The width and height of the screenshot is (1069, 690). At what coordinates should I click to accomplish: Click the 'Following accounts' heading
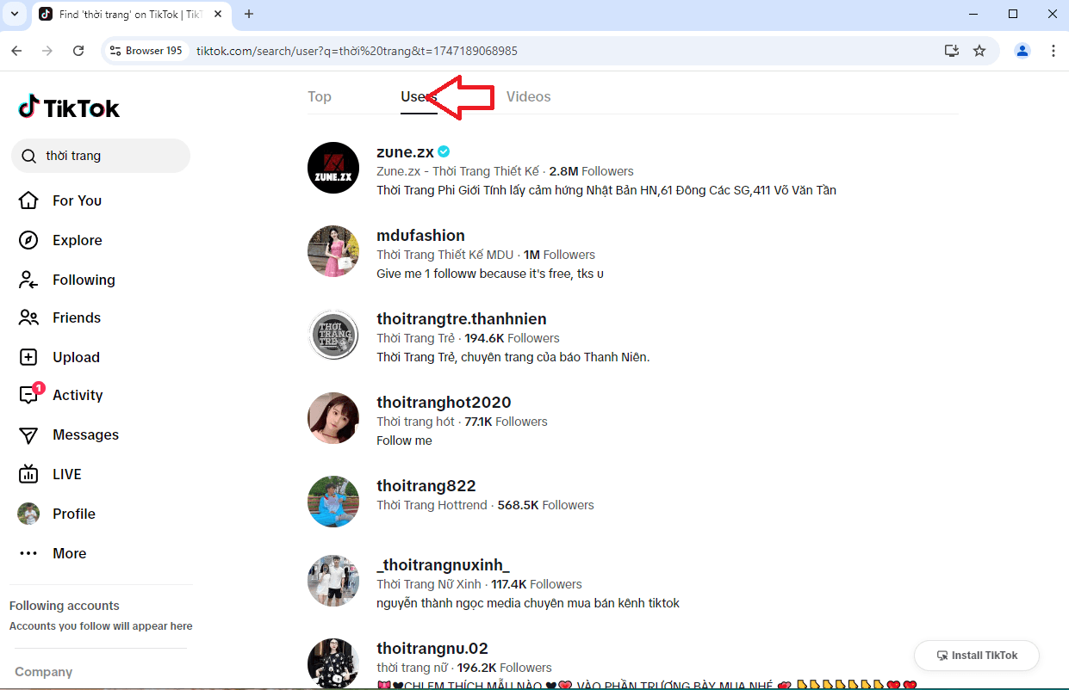click(x=65, y=606)
